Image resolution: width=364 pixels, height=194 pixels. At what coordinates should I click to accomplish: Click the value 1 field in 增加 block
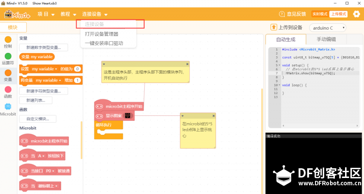(77, 81)
